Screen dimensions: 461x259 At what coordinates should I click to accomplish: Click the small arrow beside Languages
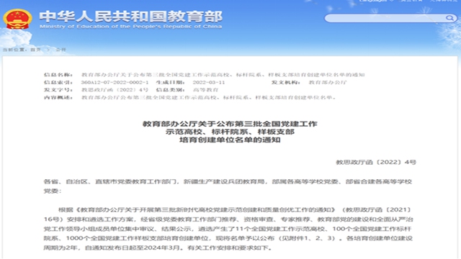point(392,1)
